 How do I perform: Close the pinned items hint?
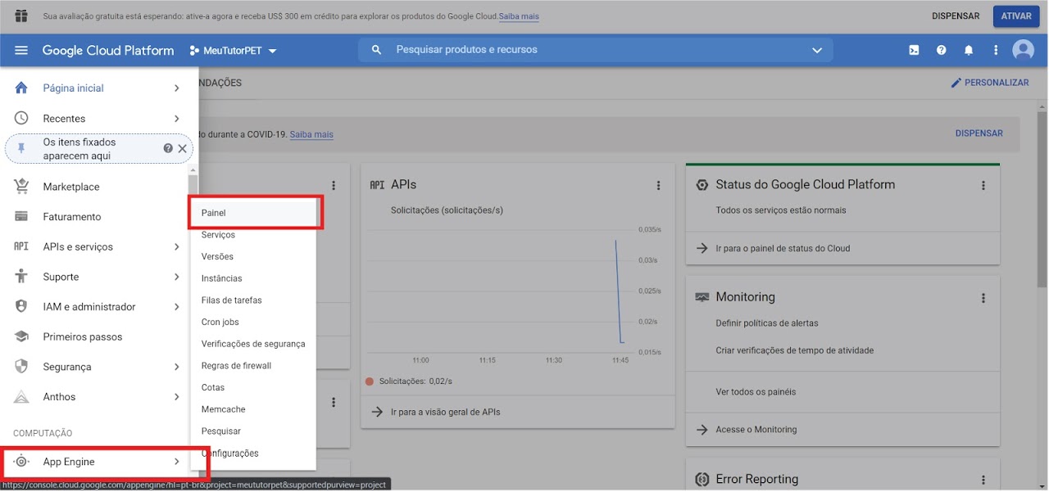[x=183, y=148]
